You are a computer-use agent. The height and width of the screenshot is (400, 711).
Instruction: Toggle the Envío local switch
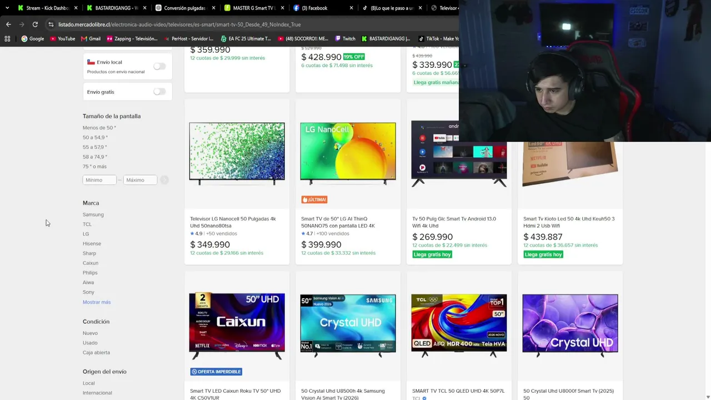tap(159, 66)
